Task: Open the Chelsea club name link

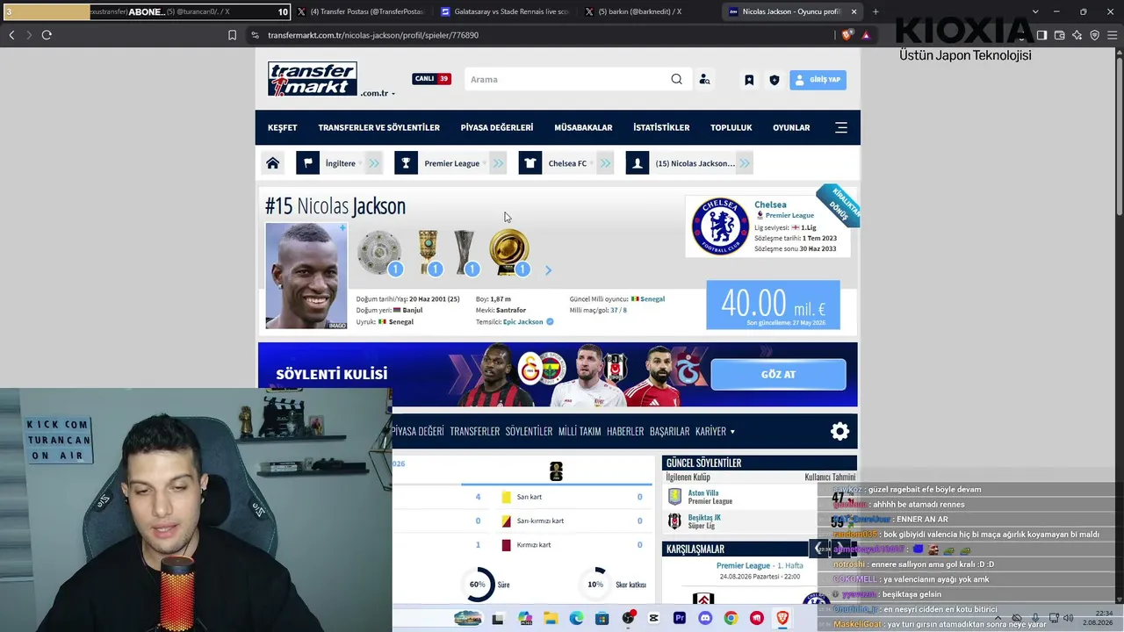Action: 770,205
